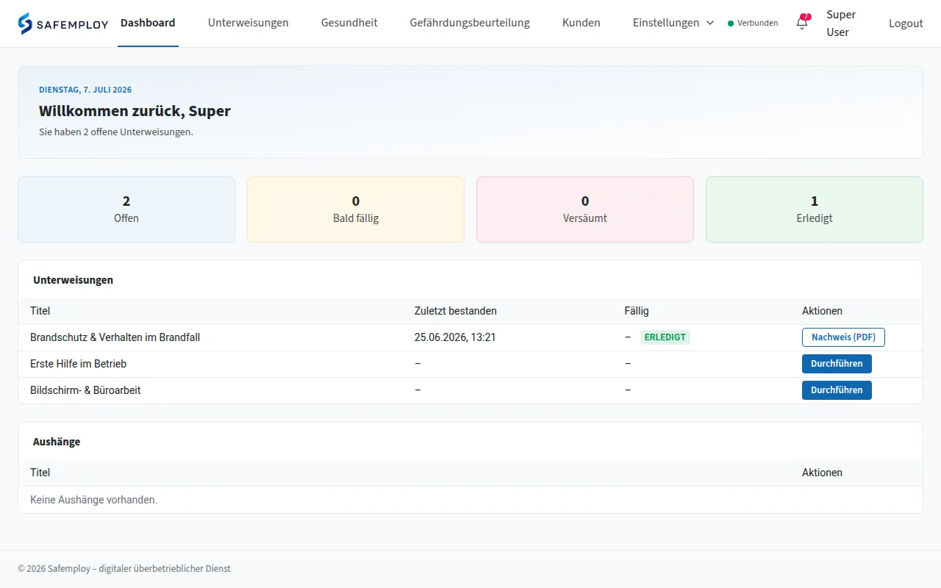Expand the Einstellungen dropdown chevron
941x588 pixels.
click(710, 23)
